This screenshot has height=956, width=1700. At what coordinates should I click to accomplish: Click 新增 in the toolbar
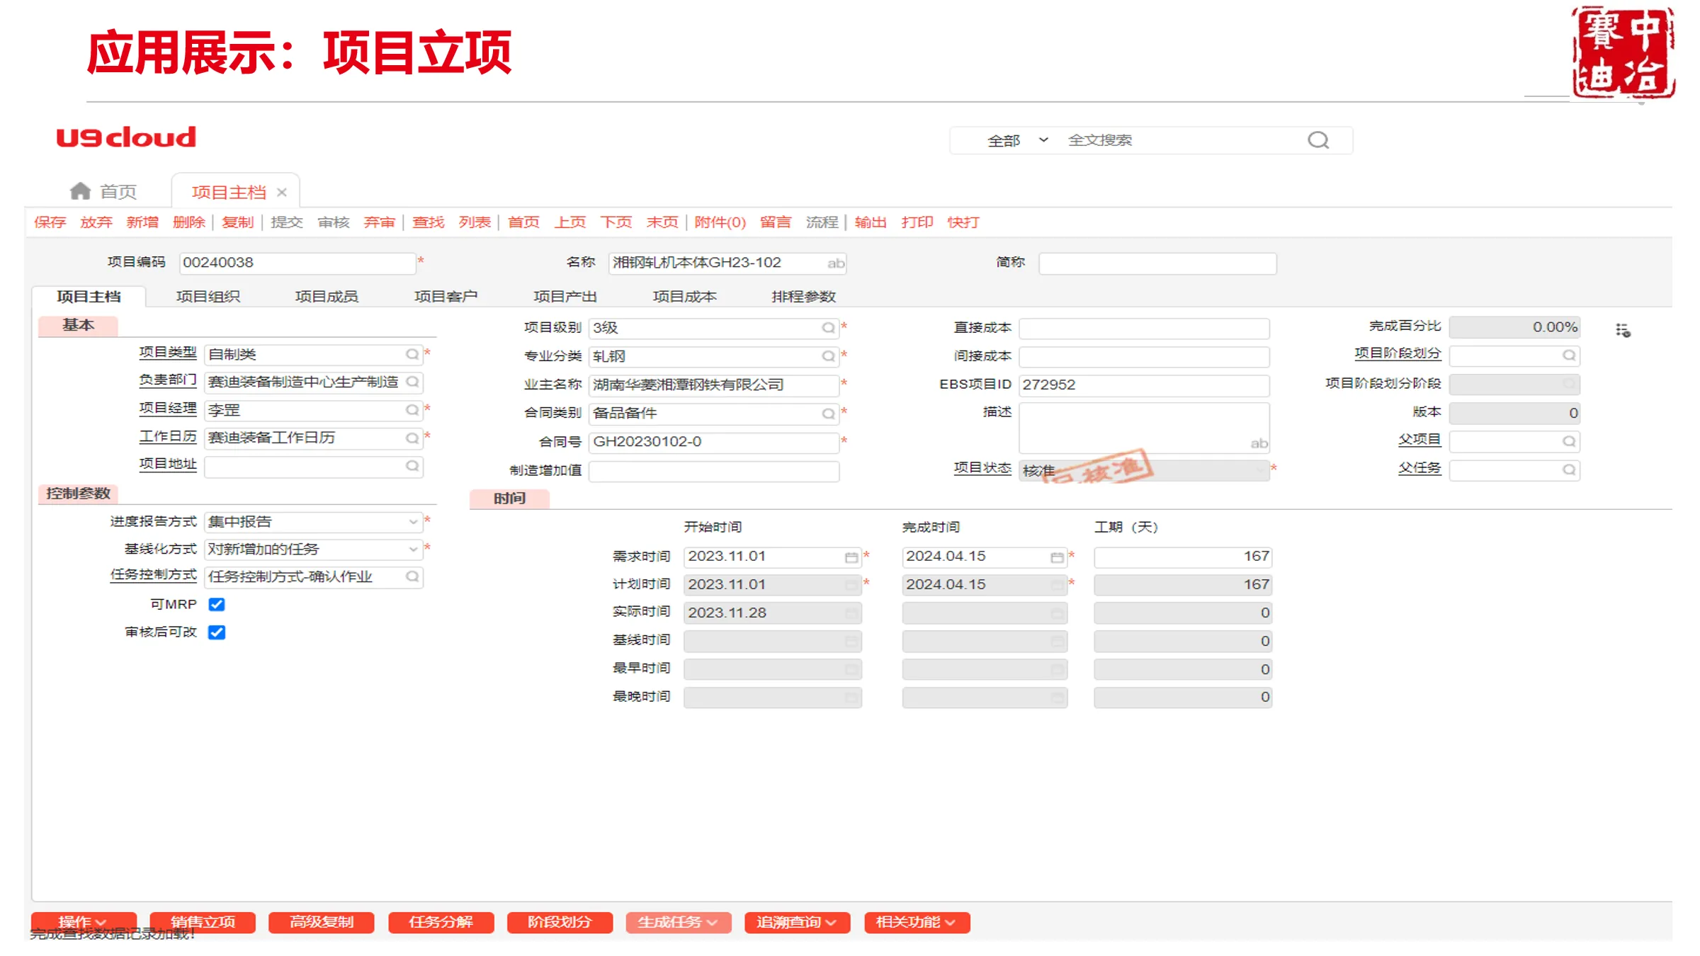[x=142, y=222]
